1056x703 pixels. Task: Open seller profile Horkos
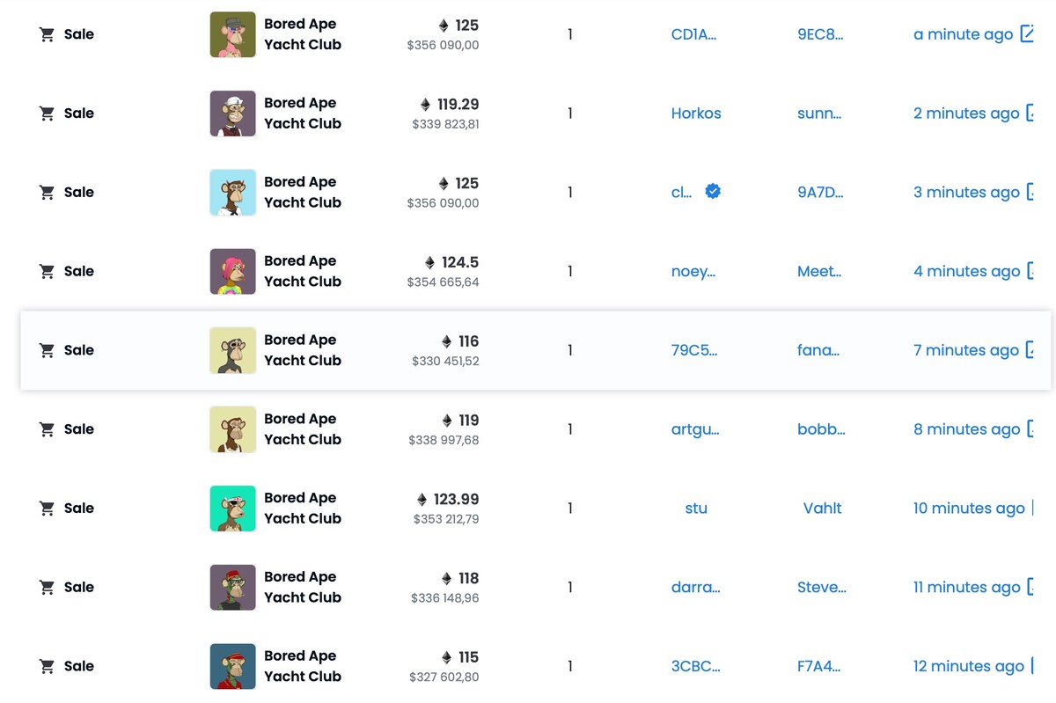[696, 114]
